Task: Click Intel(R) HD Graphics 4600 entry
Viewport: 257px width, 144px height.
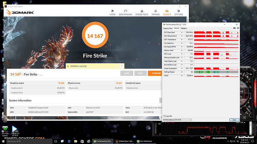Action: pos(38,108)
